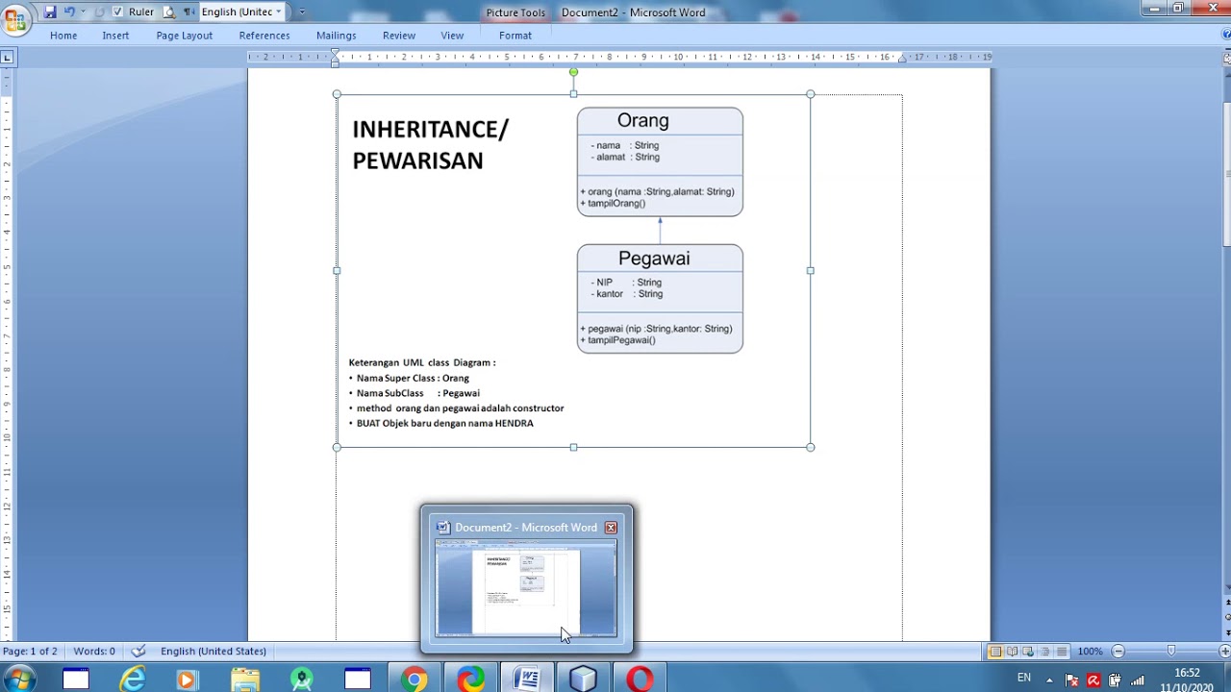The image size is (1231, 692).
Task: Open Opera browser from the taskbar
Action: click(640, 680)
